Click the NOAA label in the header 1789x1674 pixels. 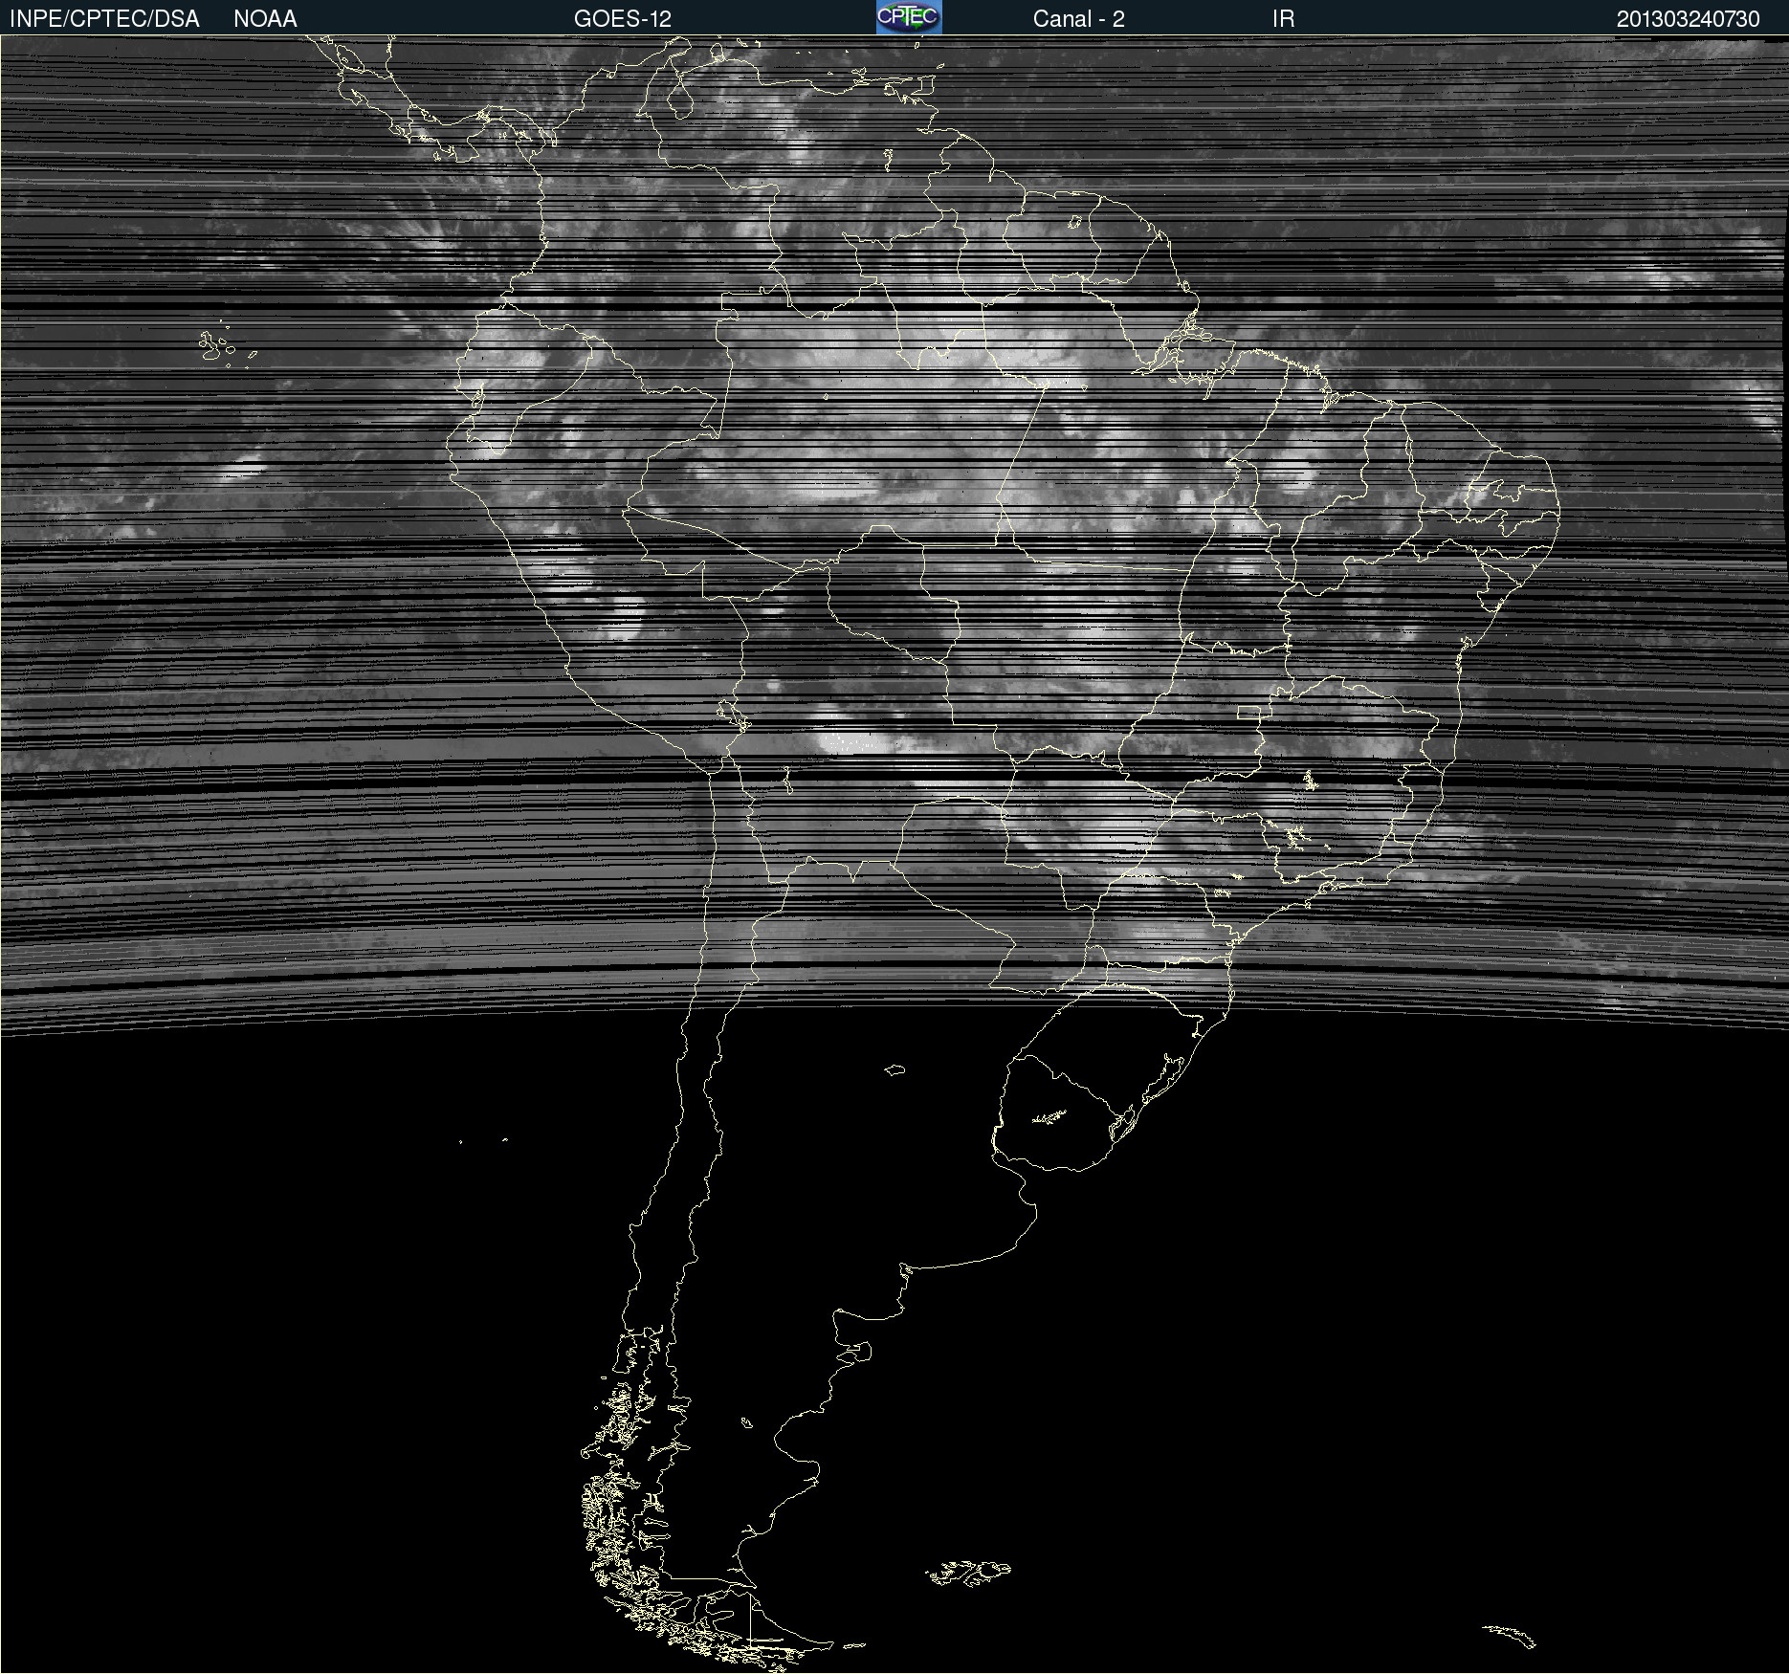click(x=265, y=19)
